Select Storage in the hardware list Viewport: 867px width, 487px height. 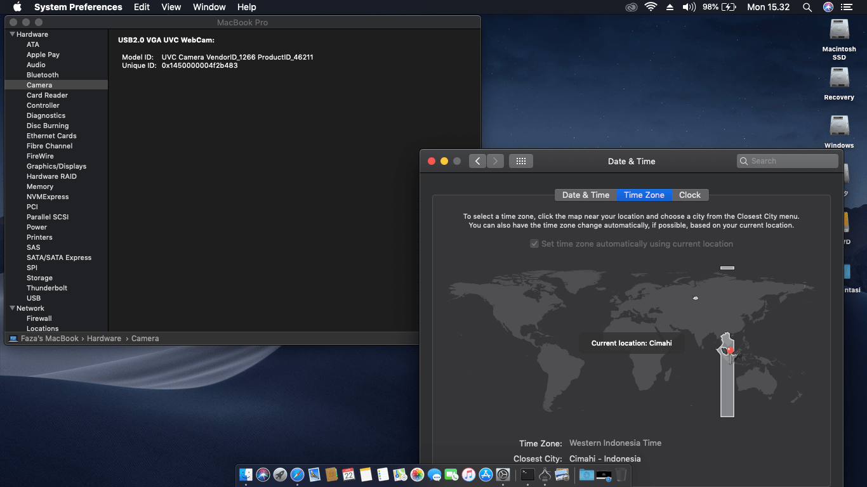[39, 278]
